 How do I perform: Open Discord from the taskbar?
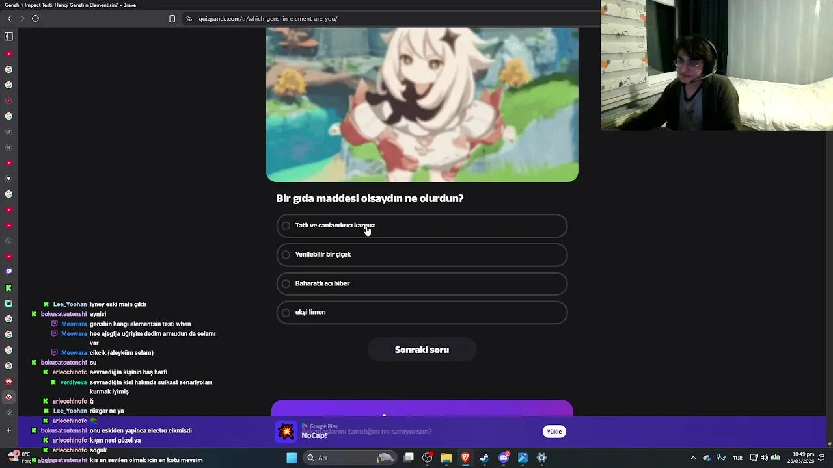504,458
